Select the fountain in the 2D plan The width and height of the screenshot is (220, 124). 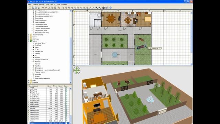(115, 54)
